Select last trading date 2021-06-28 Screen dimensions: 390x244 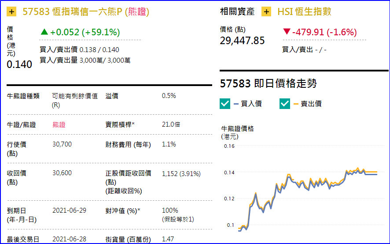pyautogui.click(x=70, y=239)
